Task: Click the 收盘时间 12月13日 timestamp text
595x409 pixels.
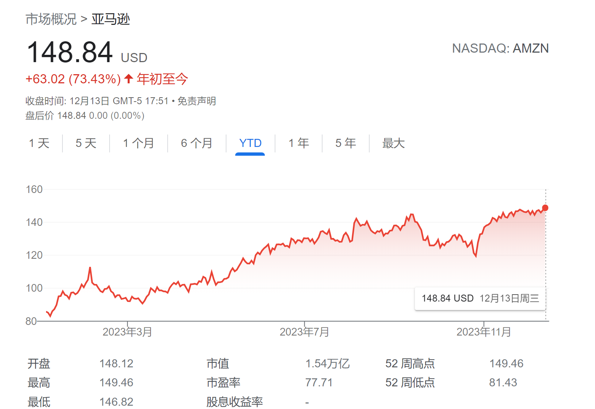Action: (x=97, y=101)
